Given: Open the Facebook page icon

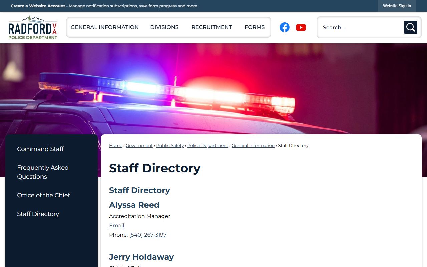Looking at the screenshot, I should 285,27.
